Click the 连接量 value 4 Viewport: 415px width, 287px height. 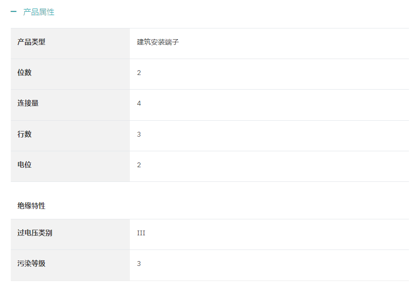[139, 103]
